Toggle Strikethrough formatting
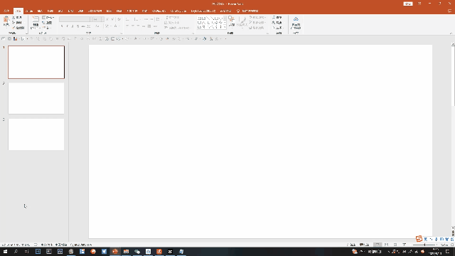 coord(83,26)
